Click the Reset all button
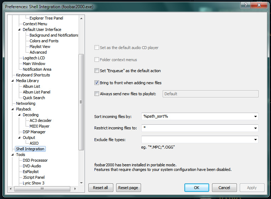271x199 pixels. pos(101,188)
